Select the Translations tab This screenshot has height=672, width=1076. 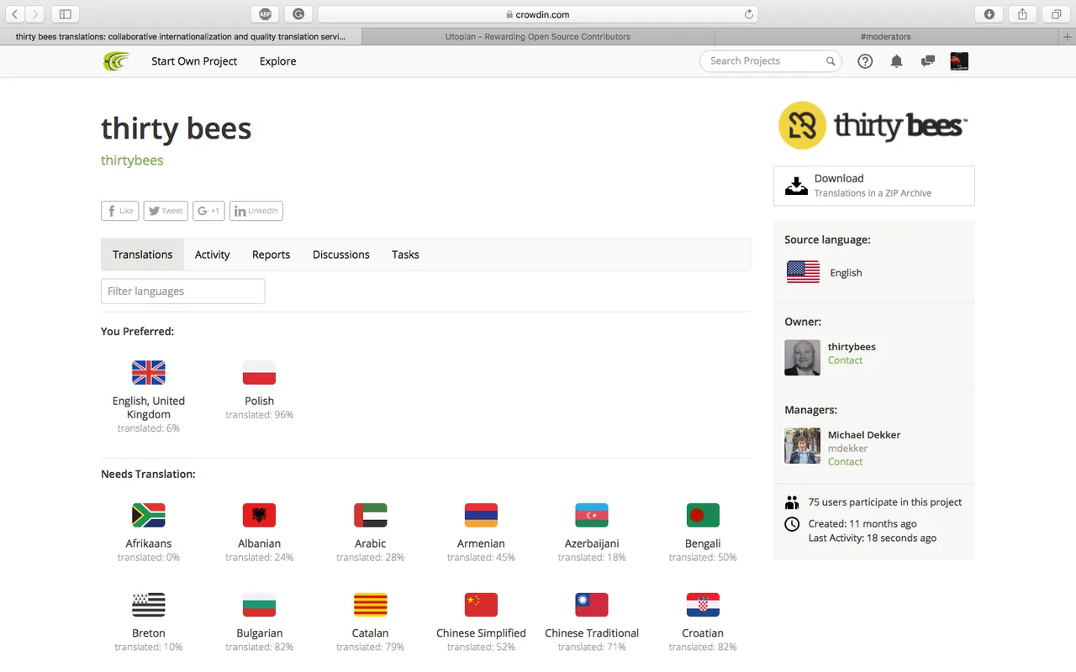(143, 255)
